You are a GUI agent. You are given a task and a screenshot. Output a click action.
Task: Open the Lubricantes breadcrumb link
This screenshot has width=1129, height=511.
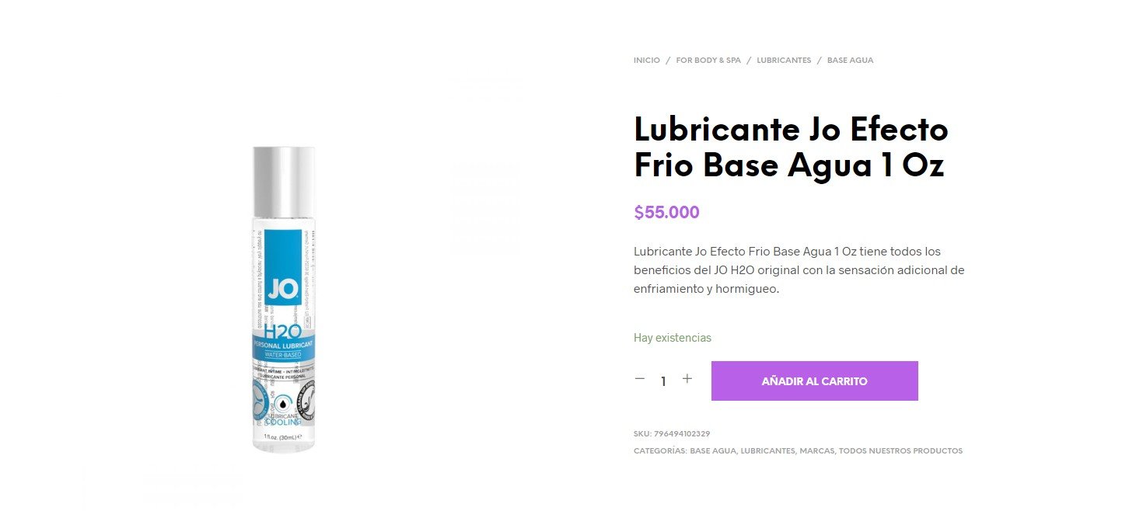click(784, 61)
